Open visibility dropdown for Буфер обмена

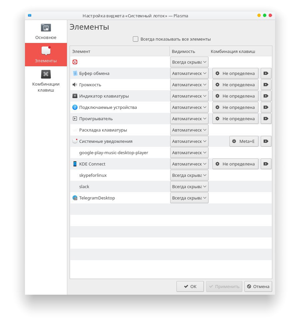tap(189, 73)
